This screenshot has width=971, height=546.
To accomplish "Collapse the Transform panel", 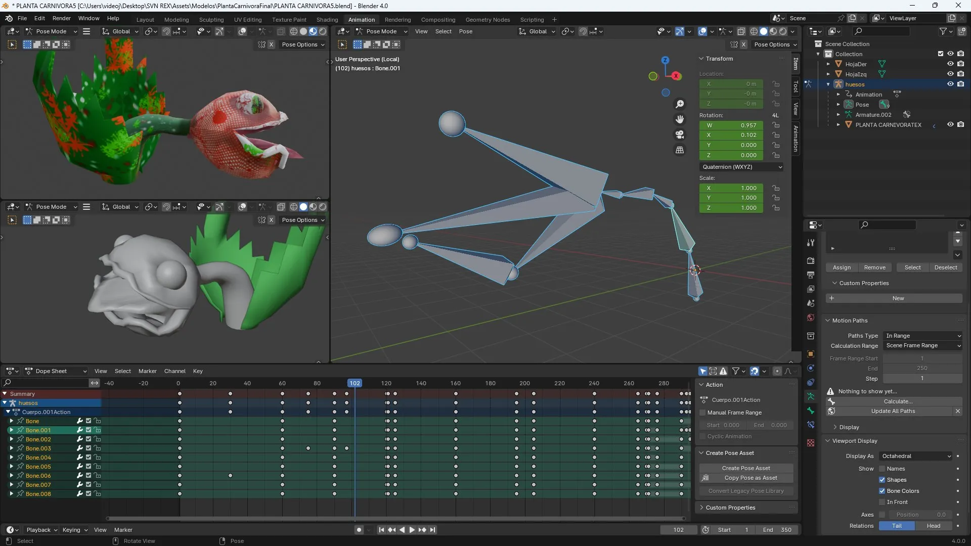I will pyautogui.click(x=701, y=59).
